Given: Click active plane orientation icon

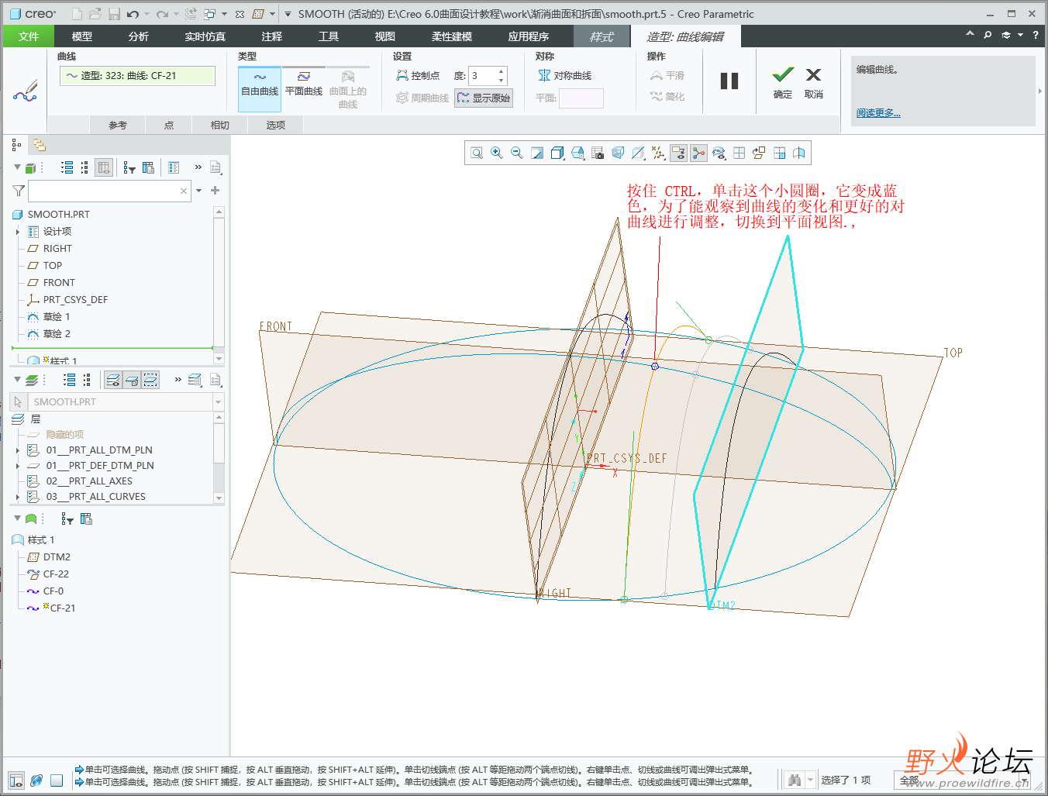Looking at the screenshot, I should click(759, 153).
